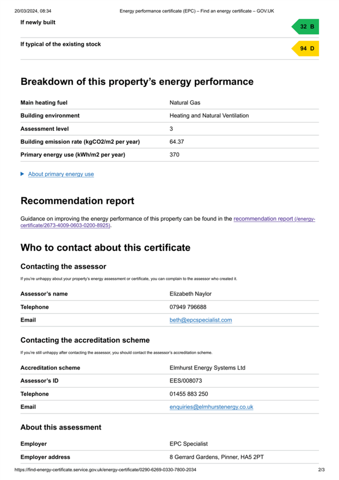Click the page URL in the footer

(x=105, y=470)
